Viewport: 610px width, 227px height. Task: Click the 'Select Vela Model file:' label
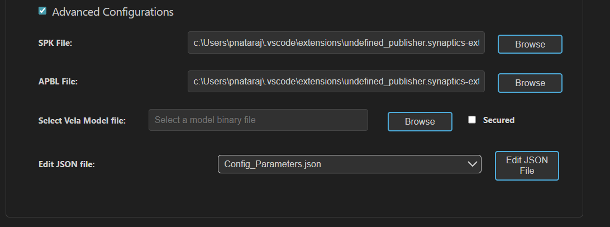coord(82,120)
